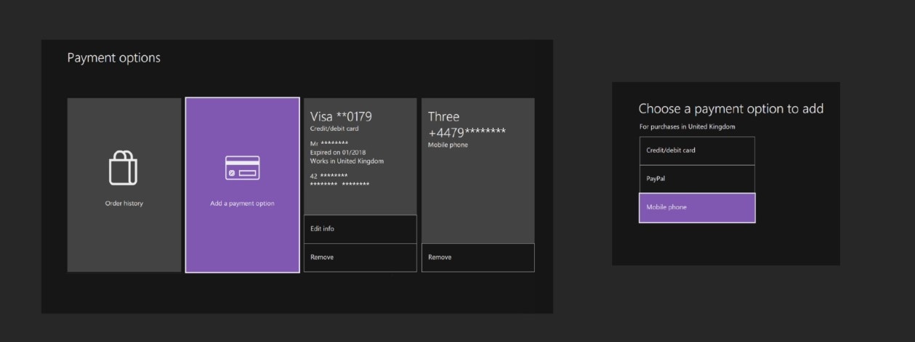Click the Expired on 01/2018 text
The height and width of the screenshot is (342, 915).
pyautogui.click(x=338, y=152)
